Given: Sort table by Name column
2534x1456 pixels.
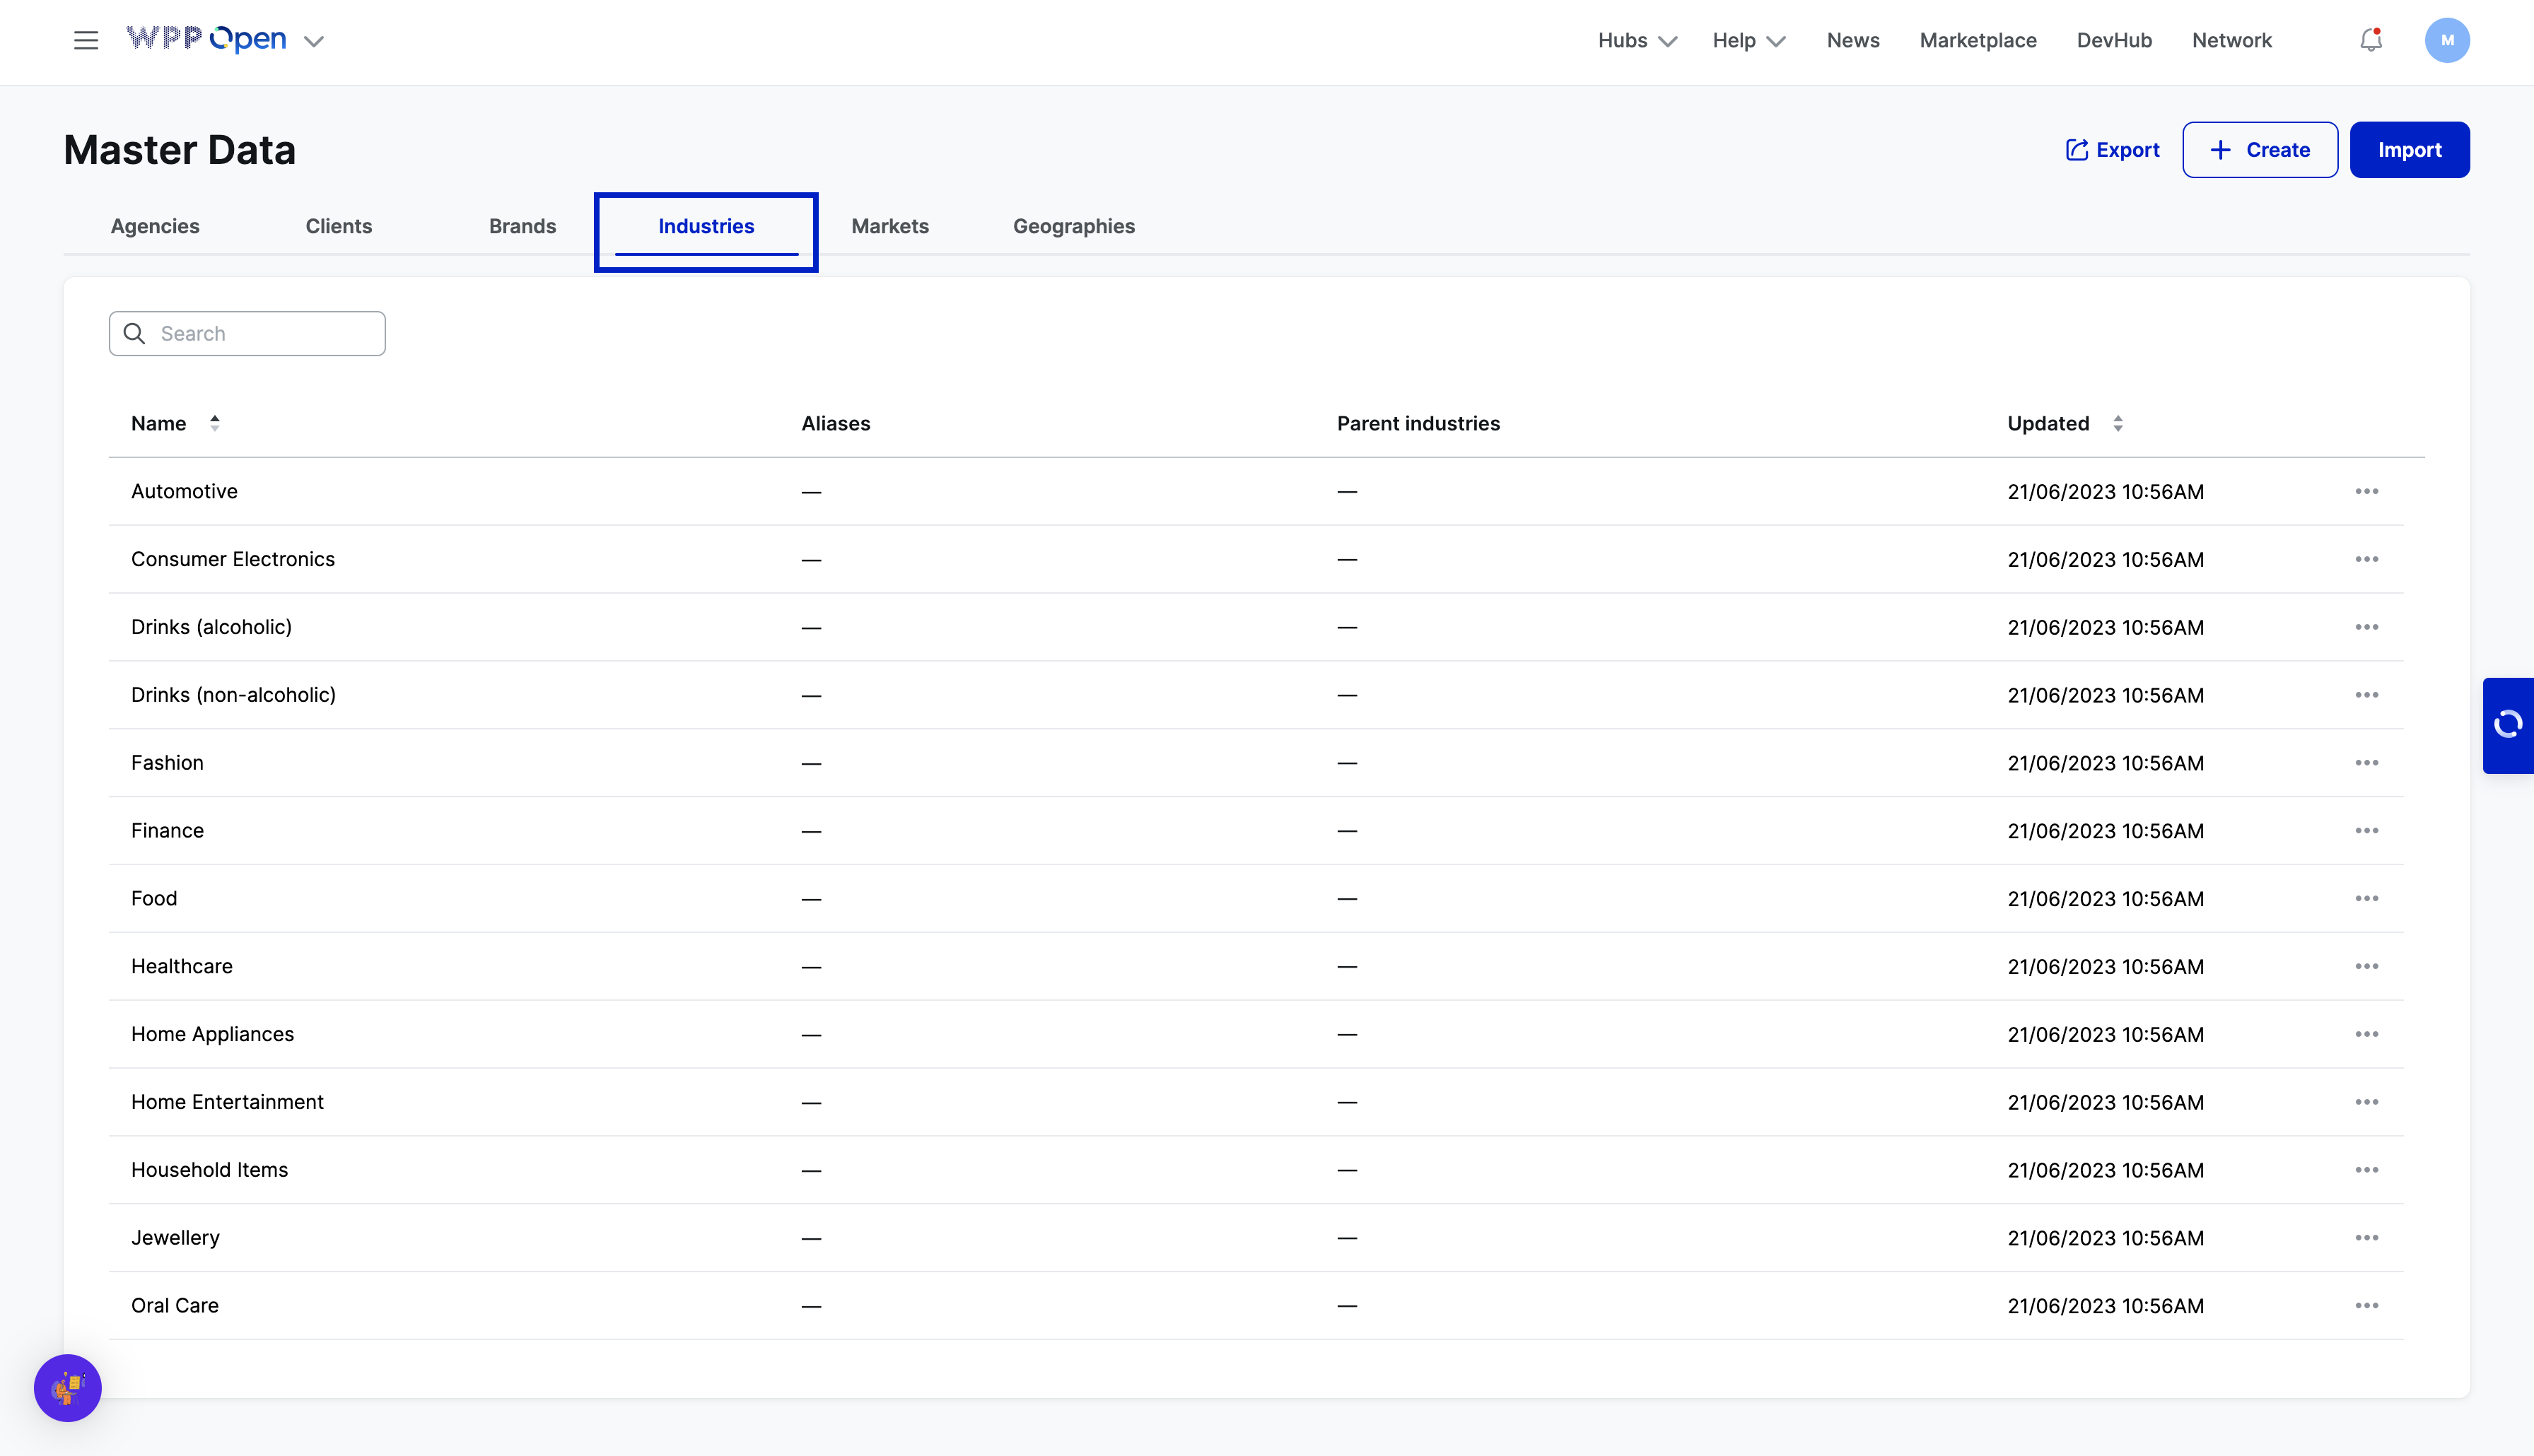Looking at the screenshot, I should (x=214, y=423).
